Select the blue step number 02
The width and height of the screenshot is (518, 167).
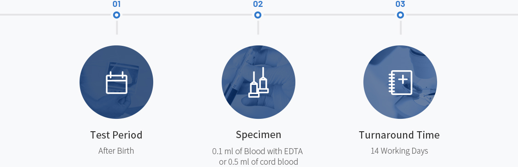pos(258,4)
